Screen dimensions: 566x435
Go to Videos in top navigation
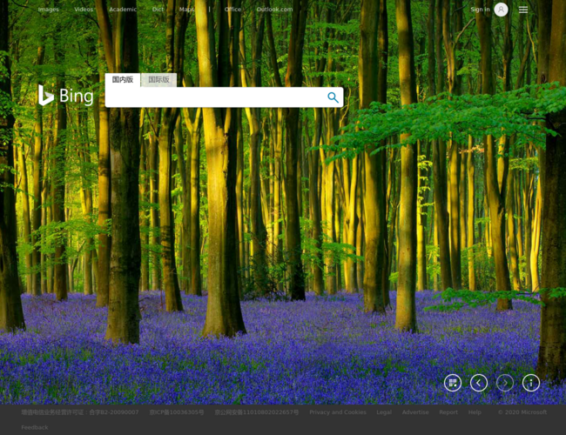pos(84,10)
